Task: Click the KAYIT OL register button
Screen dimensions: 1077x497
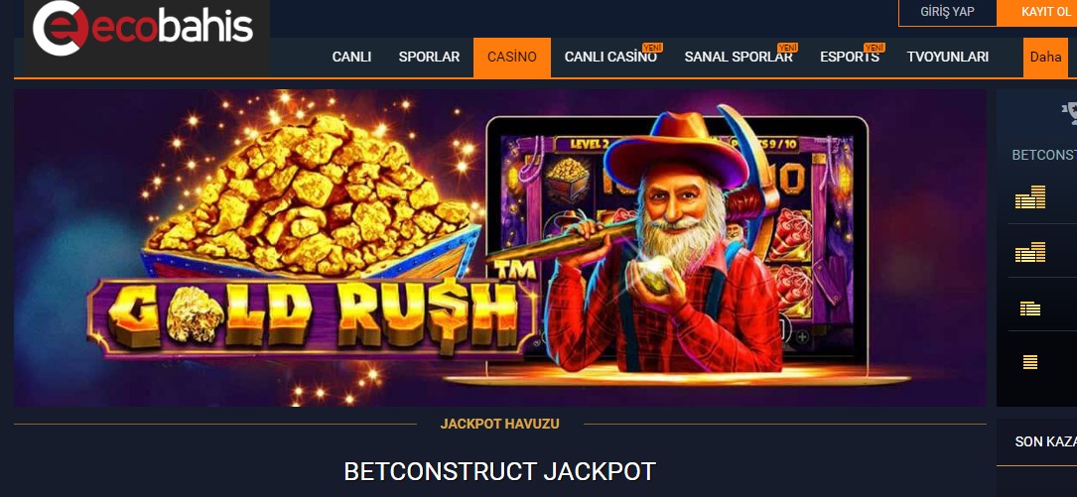Action: [x=1037, y=12]
